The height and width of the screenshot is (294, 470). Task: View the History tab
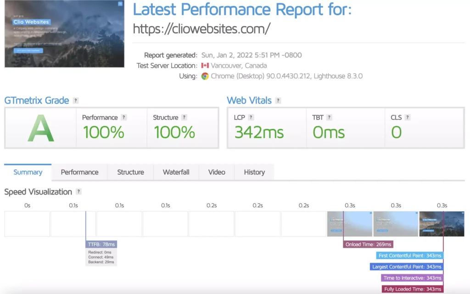tap(254, 172)
